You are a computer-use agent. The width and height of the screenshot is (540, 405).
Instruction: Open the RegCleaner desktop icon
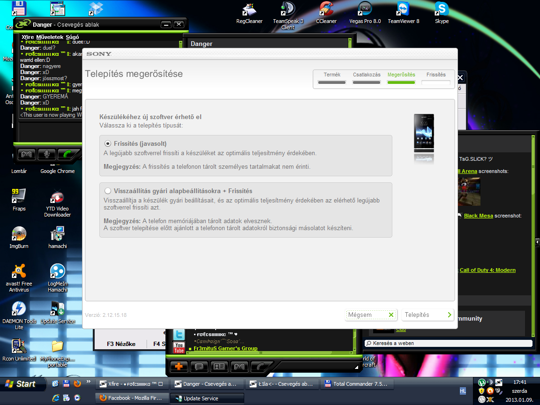coord(249,14)
